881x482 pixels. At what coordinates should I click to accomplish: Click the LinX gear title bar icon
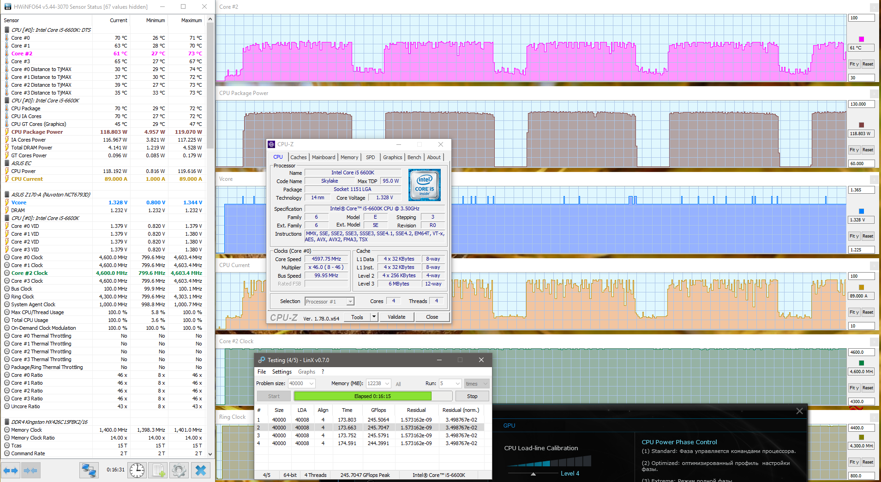coord(261,360)
